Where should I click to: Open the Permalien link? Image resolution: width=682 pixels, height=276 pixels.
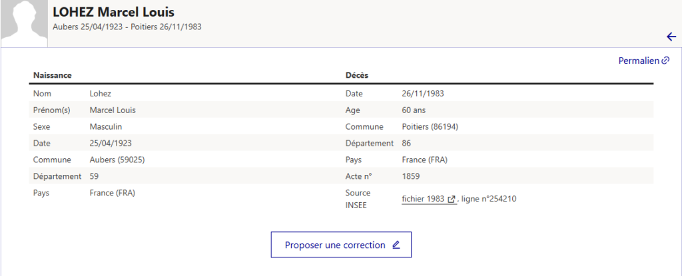pos(638,61)
